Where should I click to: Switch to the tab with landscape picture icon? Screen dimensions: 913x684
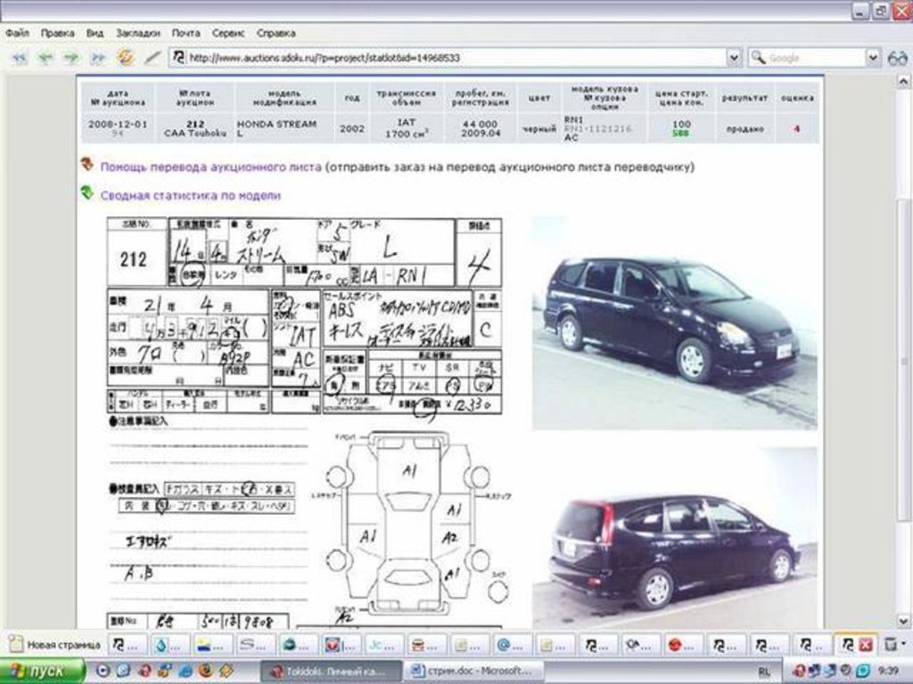(212, 645)
